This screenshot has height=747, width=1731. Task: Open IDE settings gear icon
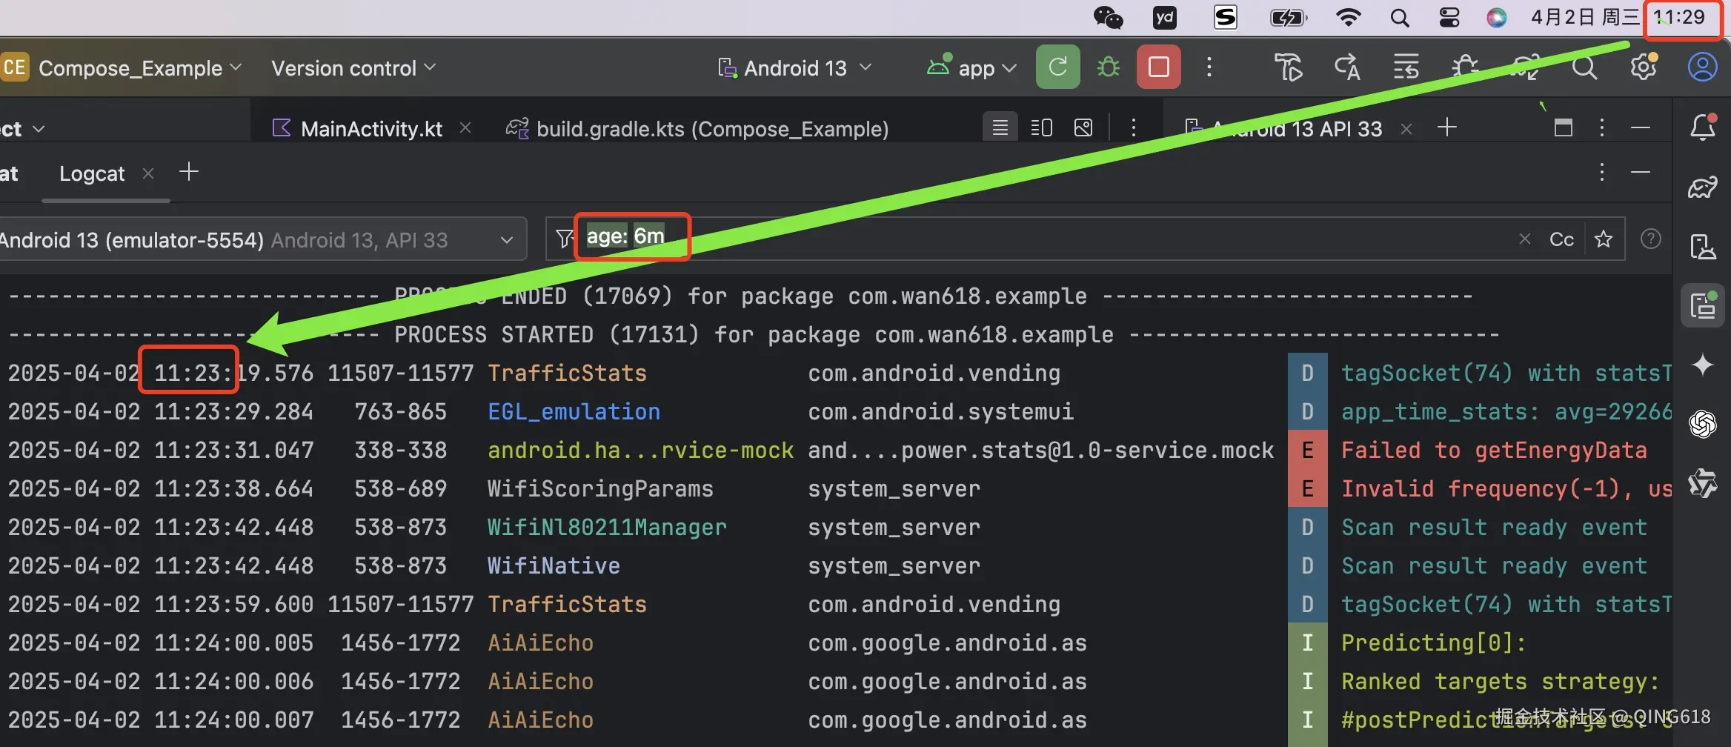coord(1644,67)
